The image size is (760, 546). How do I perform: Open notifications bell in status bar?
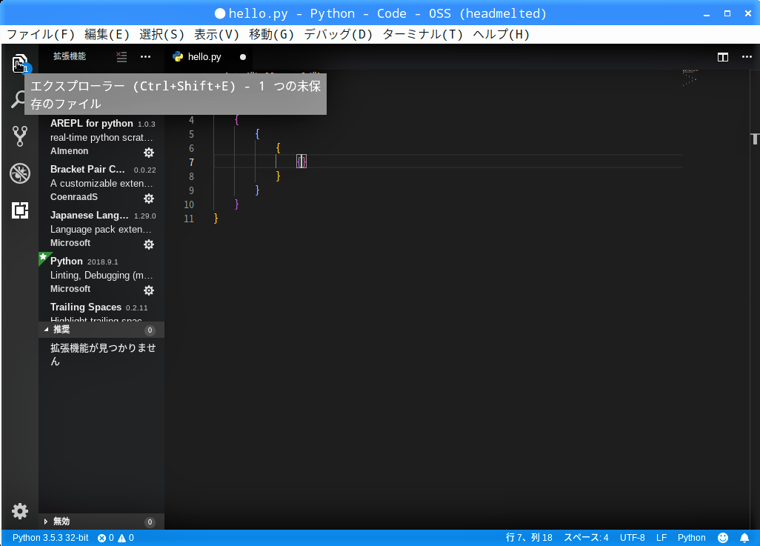click(744, 538)
